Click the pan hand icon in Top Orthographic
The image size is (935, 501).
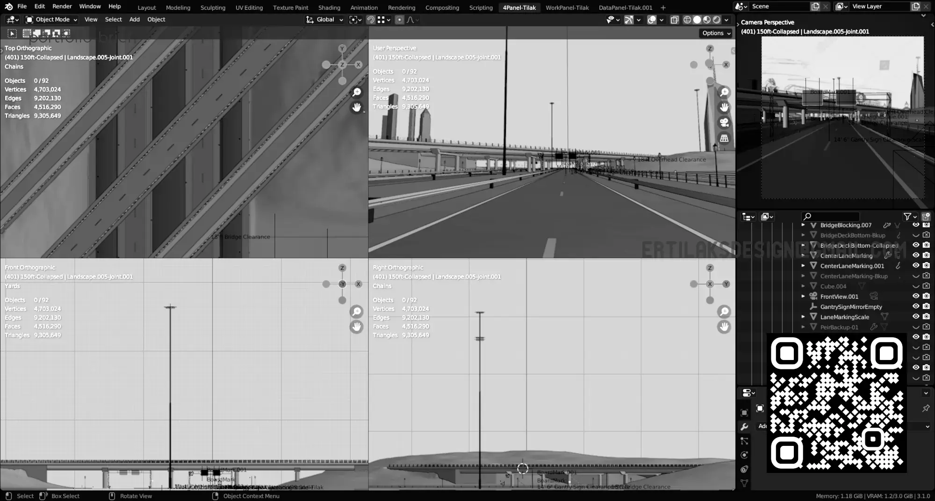(x=357, y=107)
